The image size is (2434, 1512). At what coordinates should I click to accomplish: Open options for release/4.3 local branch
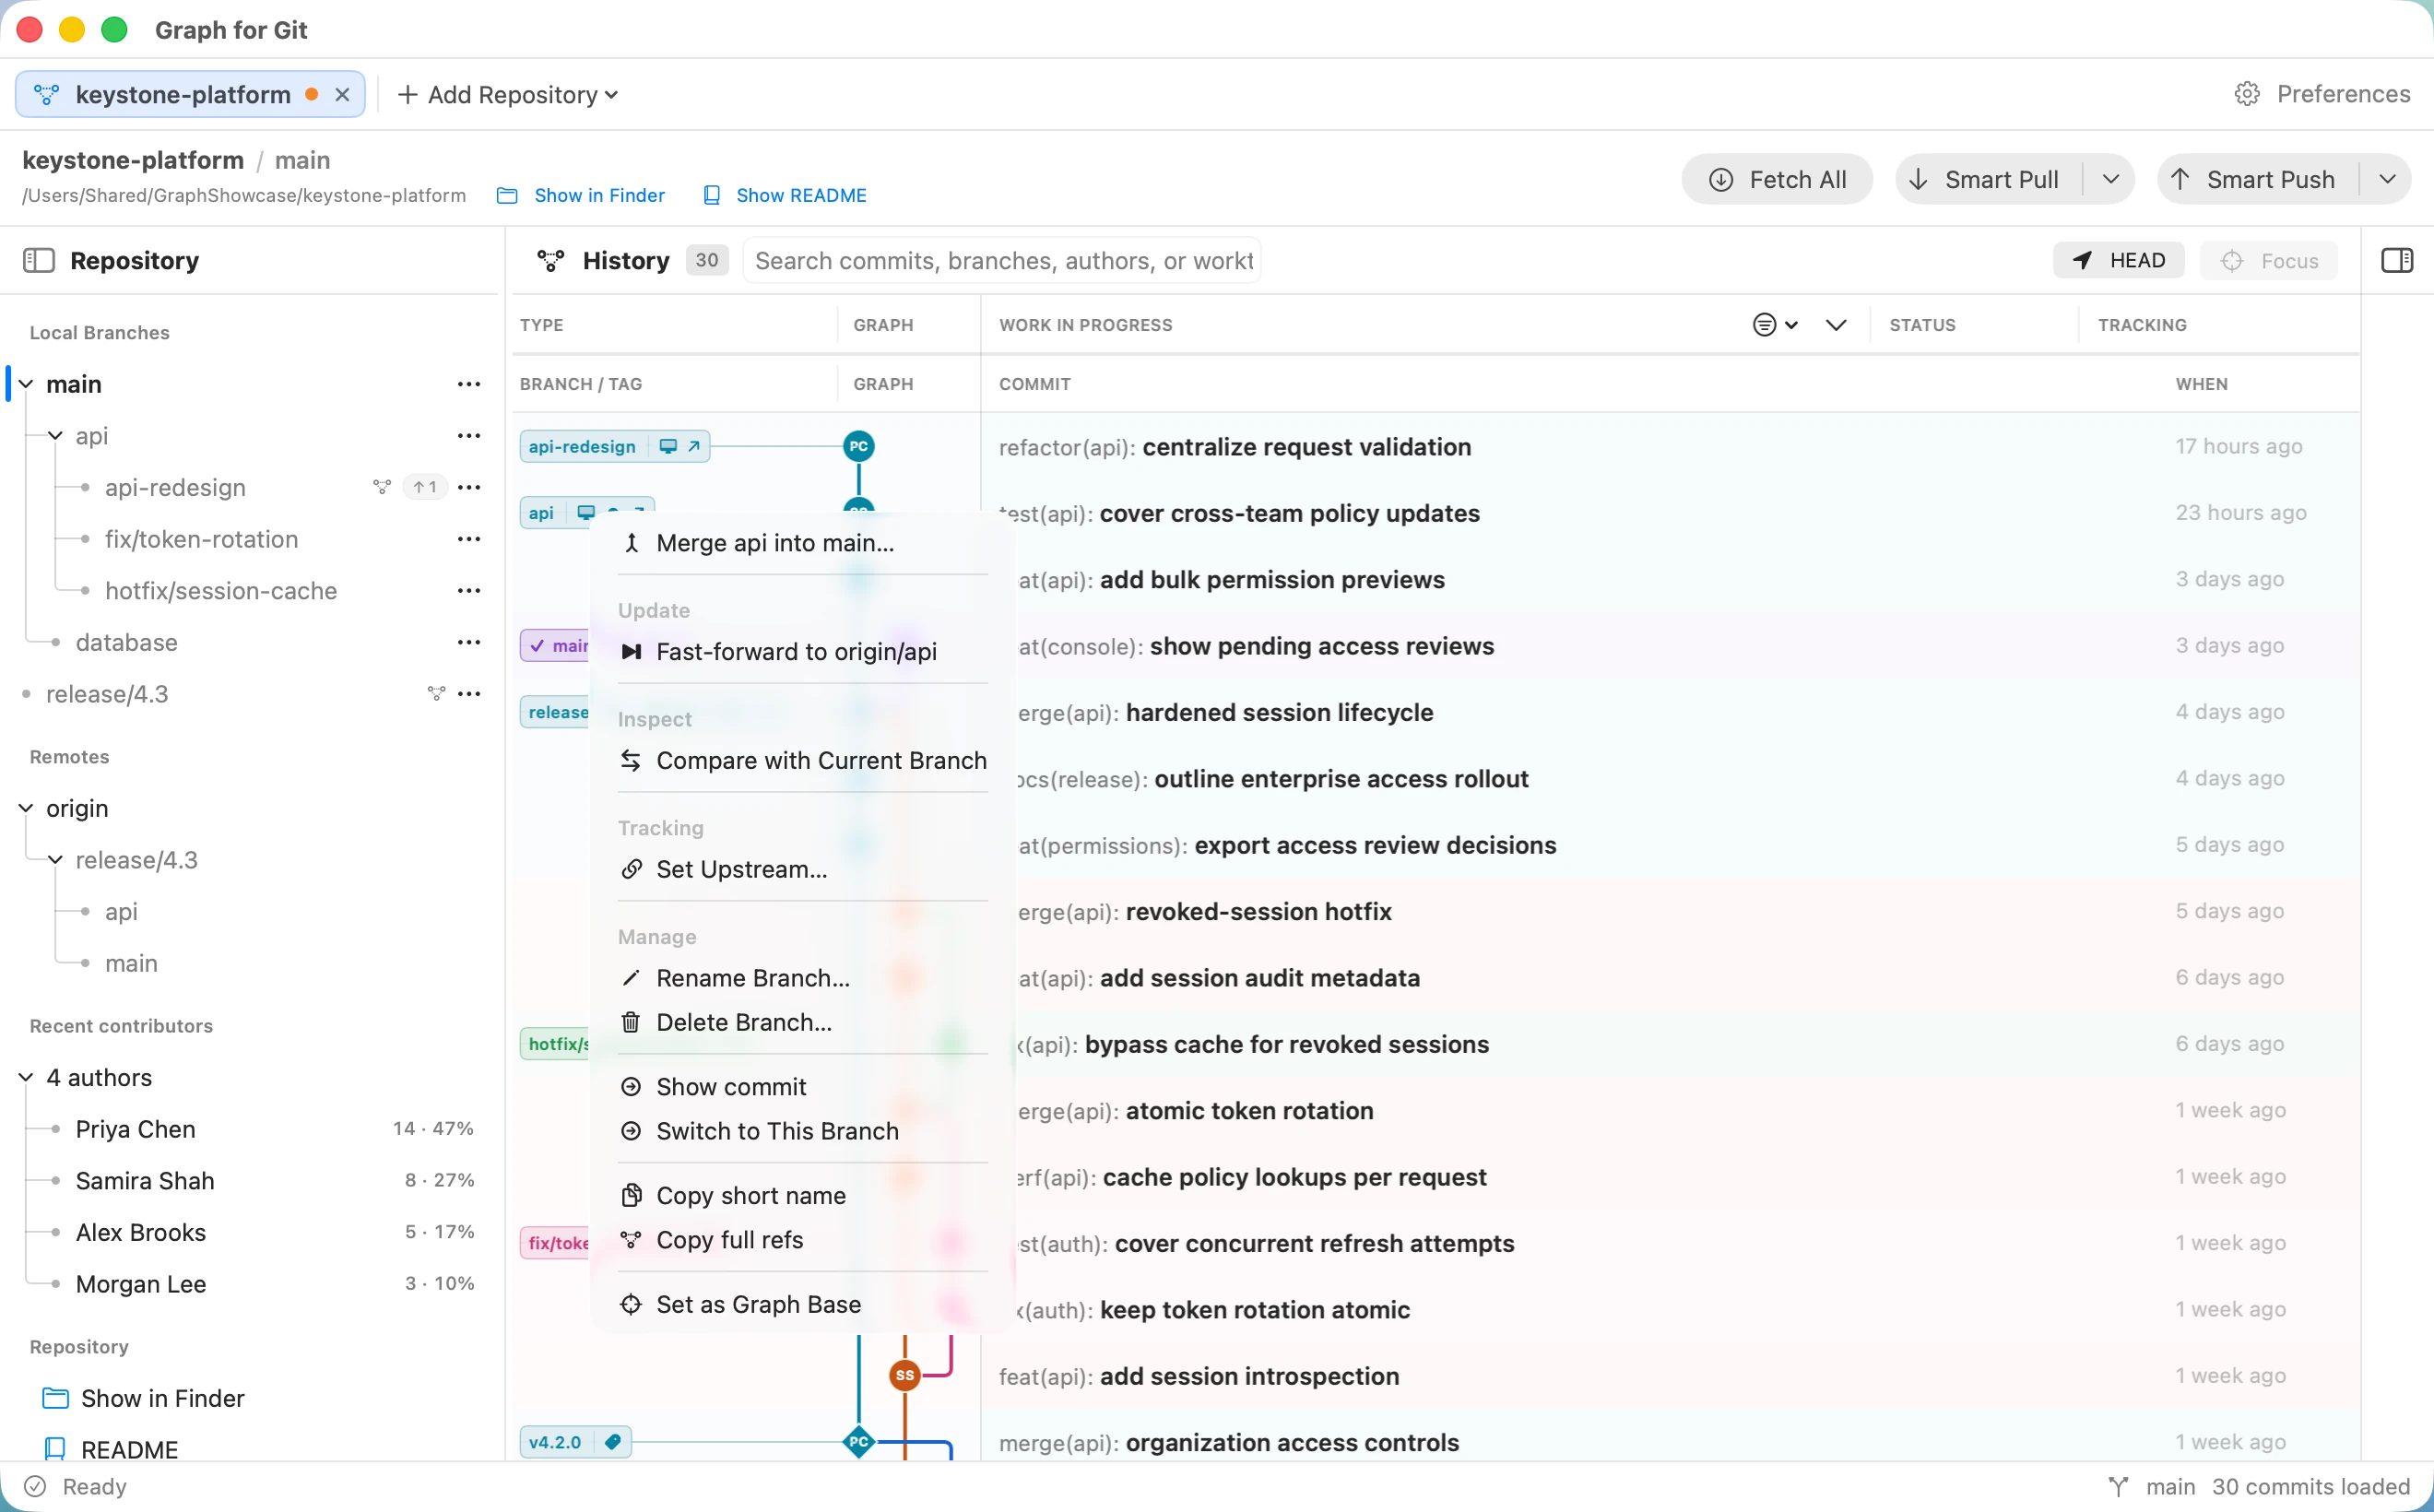469,694
